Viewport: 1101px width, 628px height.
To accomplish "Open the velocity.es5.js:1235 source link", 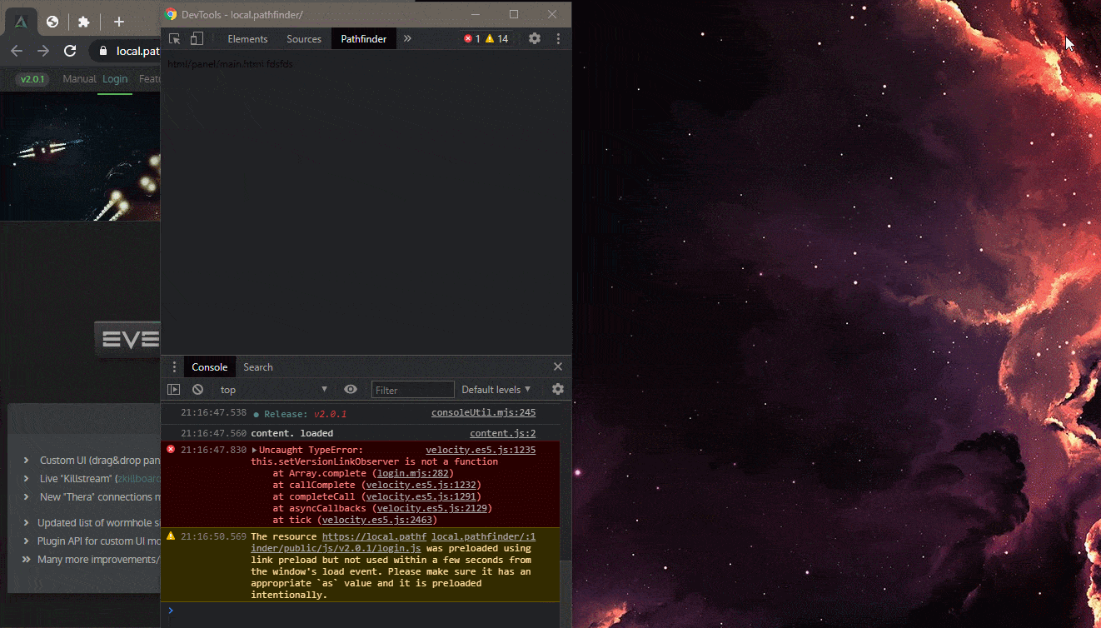I will click(481, 451).
